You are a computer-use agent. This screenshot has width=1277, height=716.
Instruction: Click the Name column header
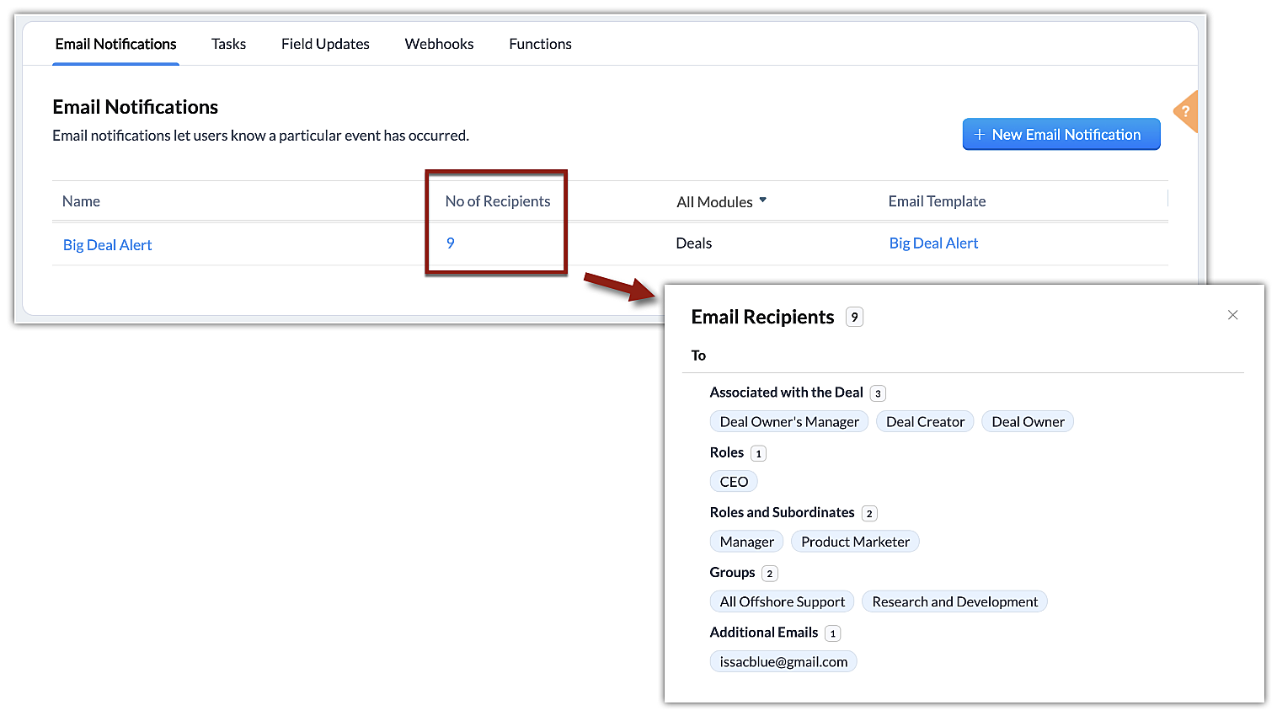click(x=82, y=201)
